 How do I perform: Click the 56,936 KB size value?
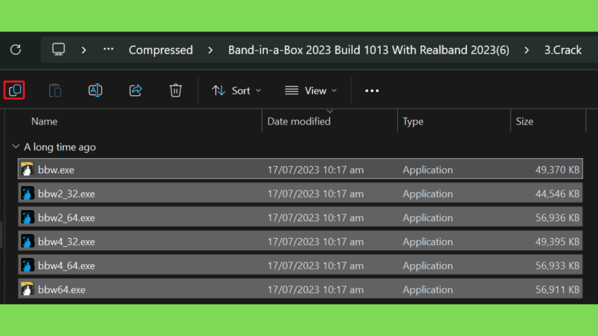pos(557,218)
